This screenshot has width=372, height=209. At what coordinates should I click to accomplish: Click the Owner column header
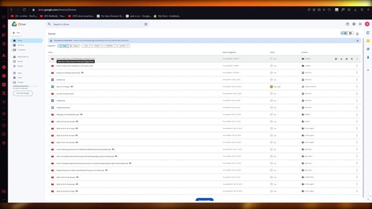pos(272,52)
